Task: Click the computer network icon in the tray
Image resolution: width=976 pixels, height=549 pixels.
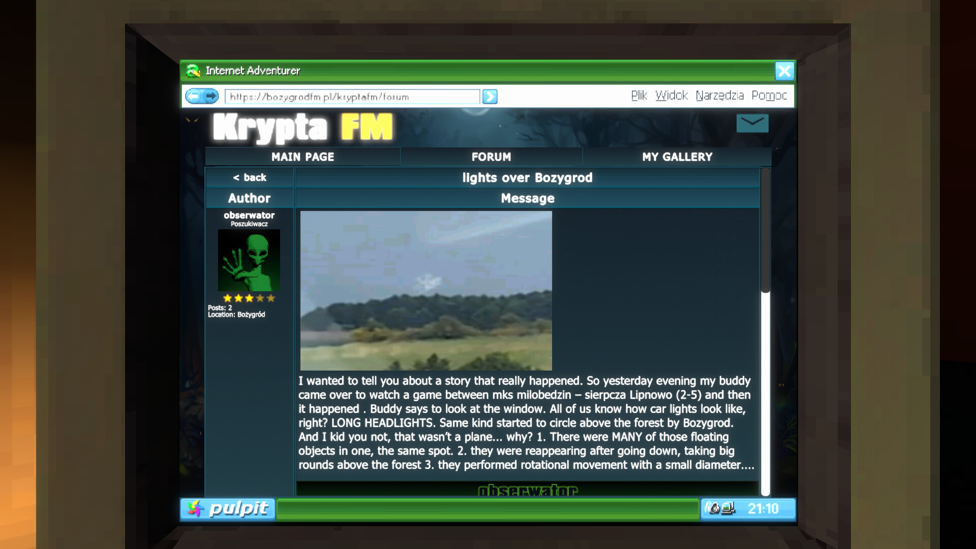Action: tap(728, 508)
